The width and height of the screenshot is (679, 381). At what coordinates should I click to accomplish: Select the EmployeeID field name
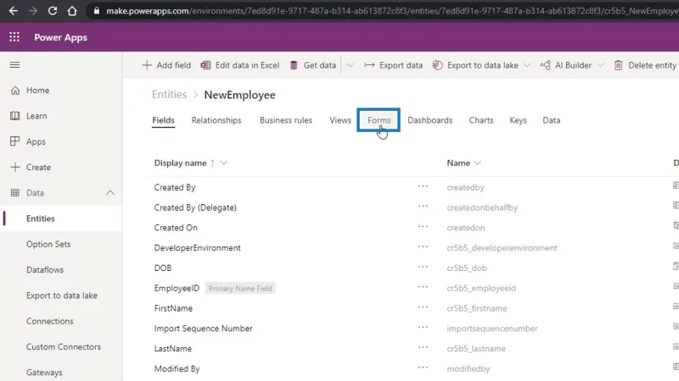click(177, 288)
